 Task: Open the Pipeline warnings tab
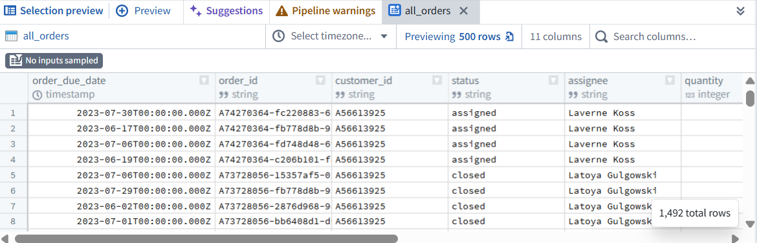coord(325,11)
